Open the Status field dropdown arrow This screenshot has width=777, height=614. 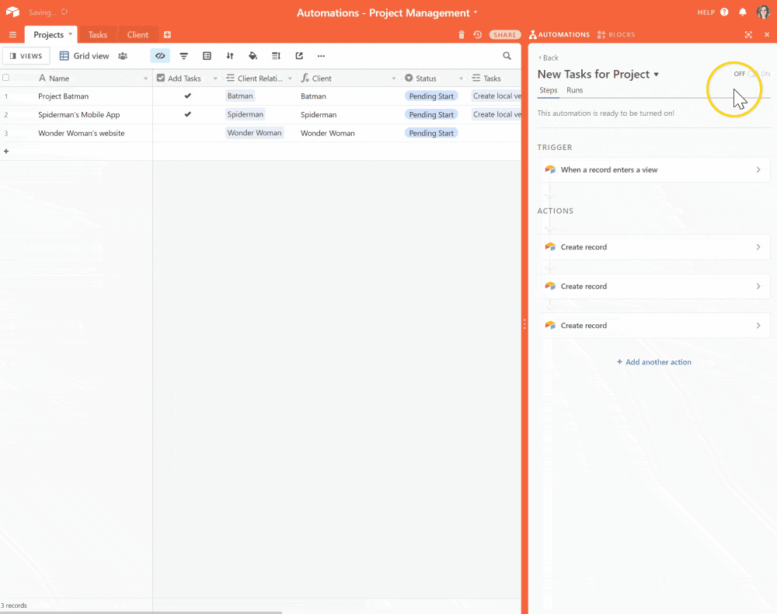pyautogui.click(x=460, y=78)
